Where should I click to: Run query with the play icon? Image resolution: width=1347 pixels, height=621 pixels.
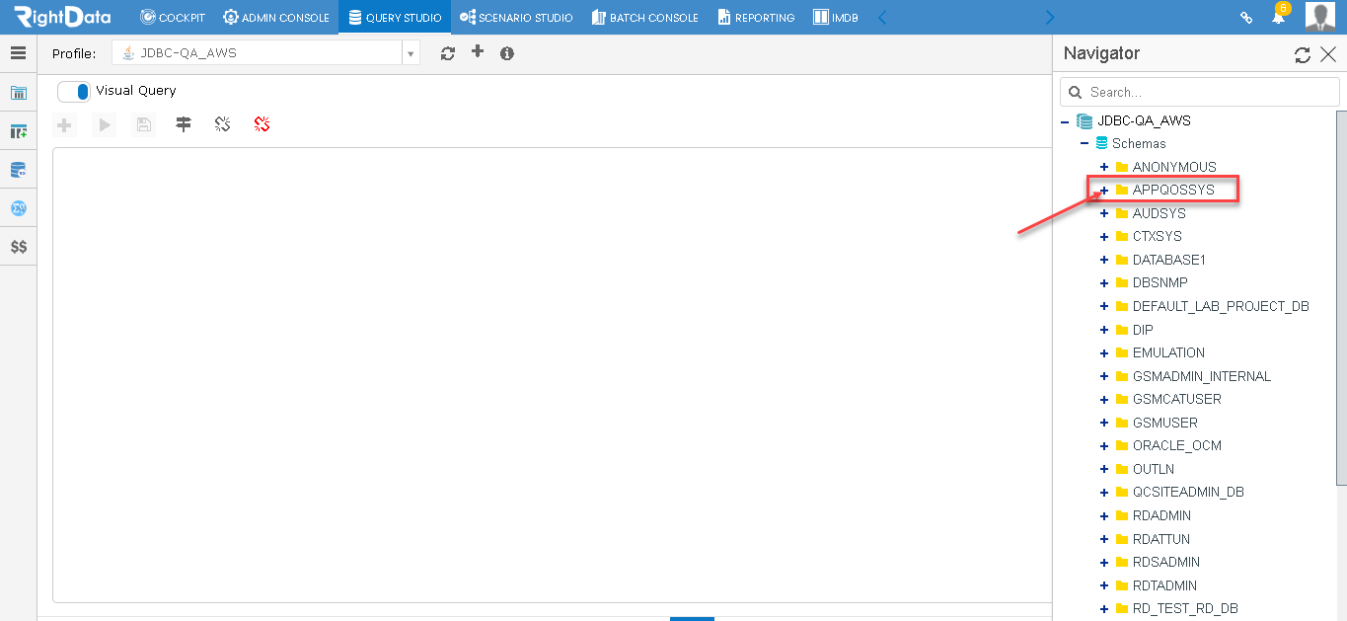pos(105,124)
